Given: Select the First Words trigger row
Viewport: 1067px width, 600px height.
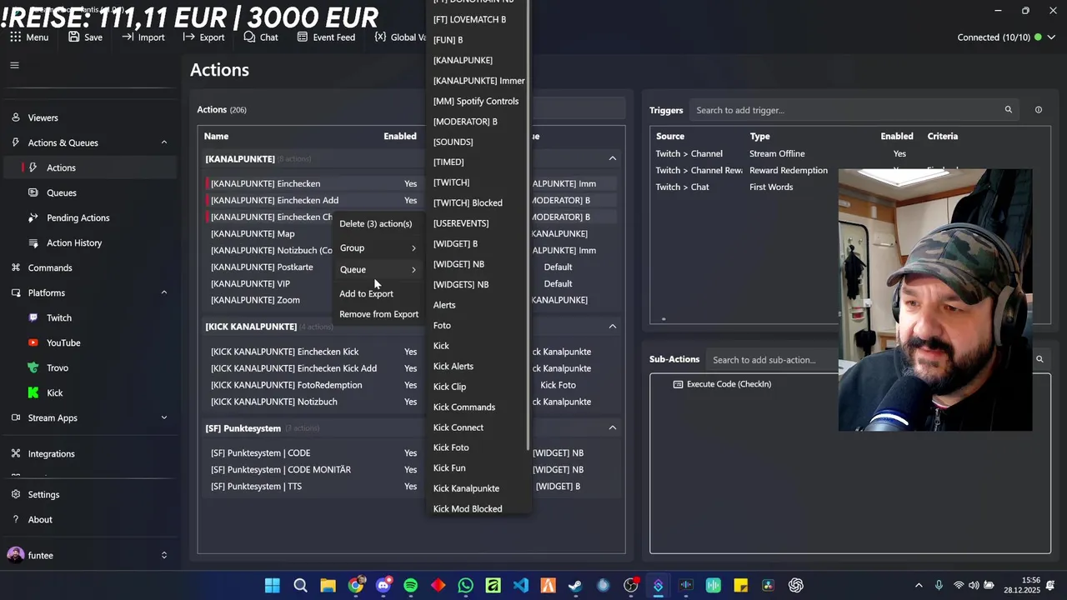Looking at the screenshot, I should tap(744, 187).
